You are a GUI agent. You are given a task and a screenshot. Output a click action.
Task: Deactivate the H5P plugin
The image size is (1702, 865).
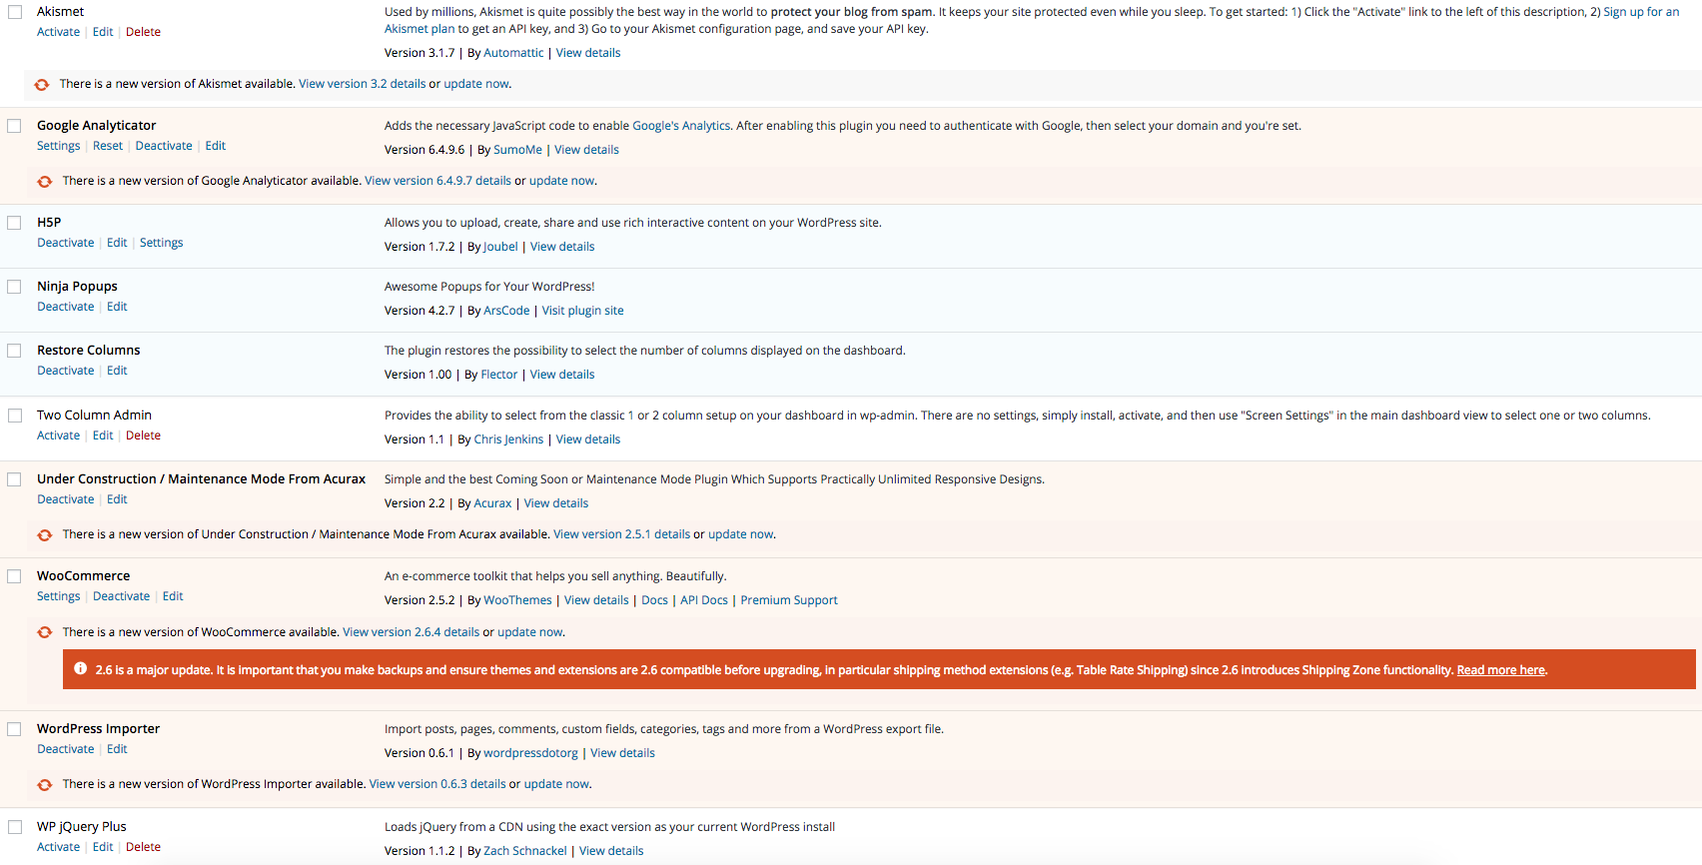click(x=65, y=243)
